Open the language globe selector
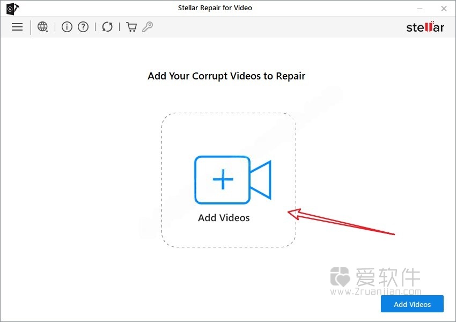The image size is (456, 322). pyautogui.click(x=43, y=27)
